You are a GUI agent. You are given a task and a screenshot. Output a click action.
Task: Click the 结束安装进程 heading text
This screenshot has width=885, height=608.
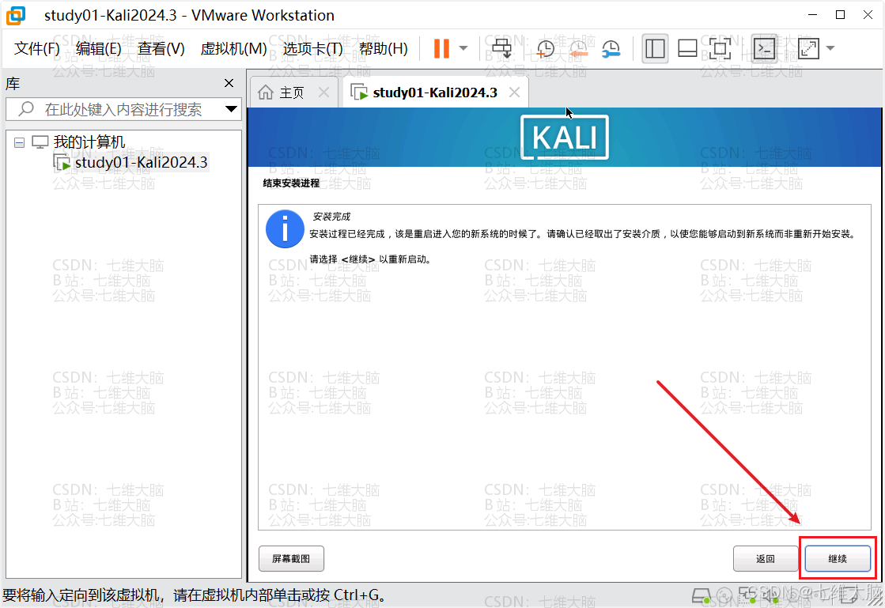pyautogui.click(x=291, y=183)
